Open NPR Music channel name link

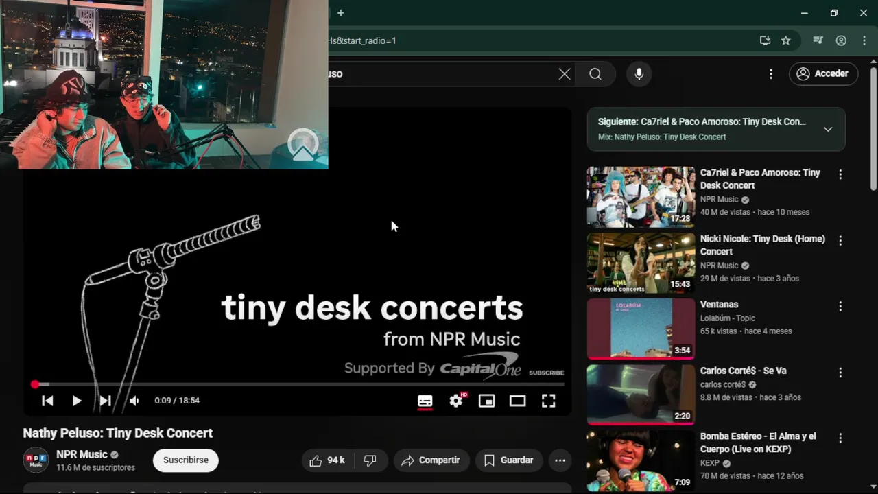(82, 454)
